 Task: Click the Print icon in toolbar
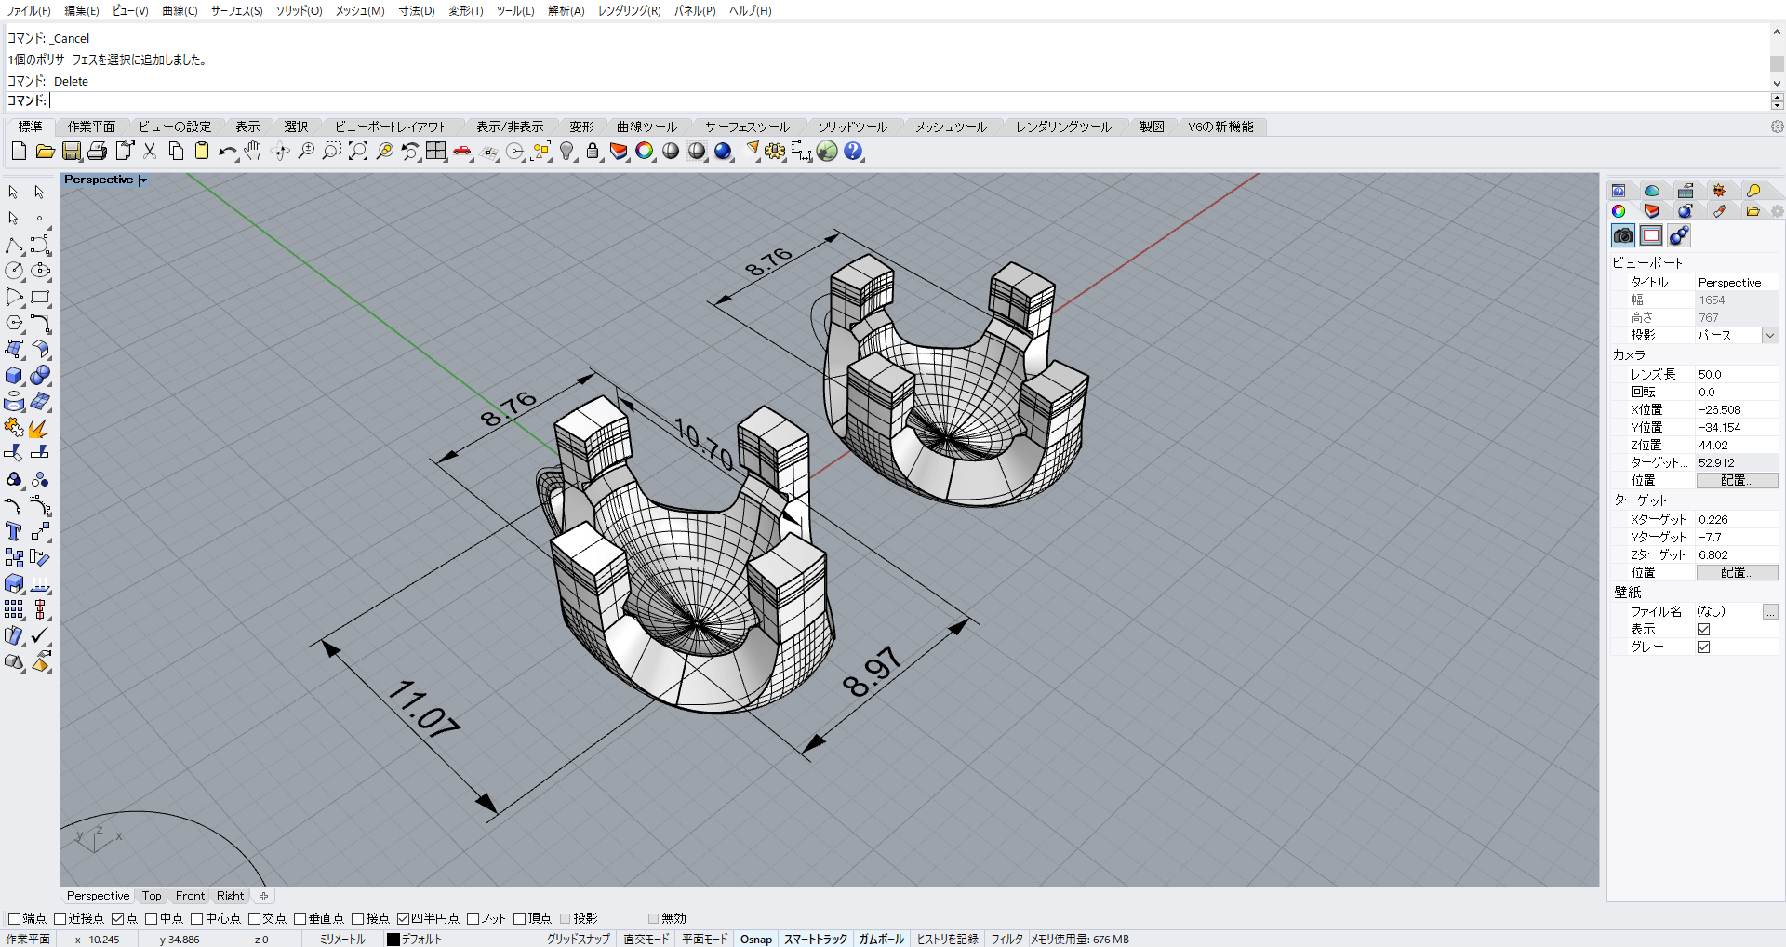click(x=97, y=151)
